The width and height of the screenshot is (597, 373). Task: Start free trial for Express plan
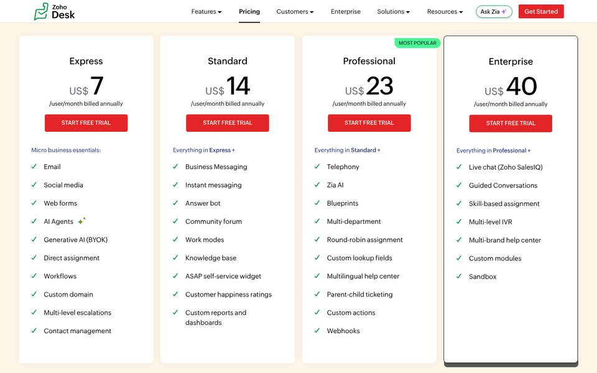(86, 123)
